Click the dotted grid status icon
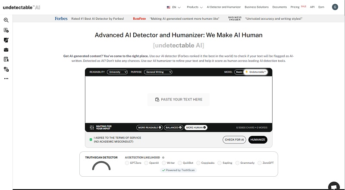Screen dimensions: 345x190 point(92,128)
